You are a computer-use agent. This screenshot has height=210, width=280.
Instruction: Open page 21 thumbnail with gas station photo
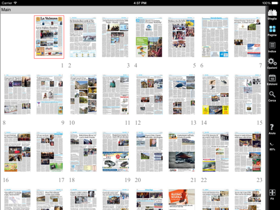point(181,152)
